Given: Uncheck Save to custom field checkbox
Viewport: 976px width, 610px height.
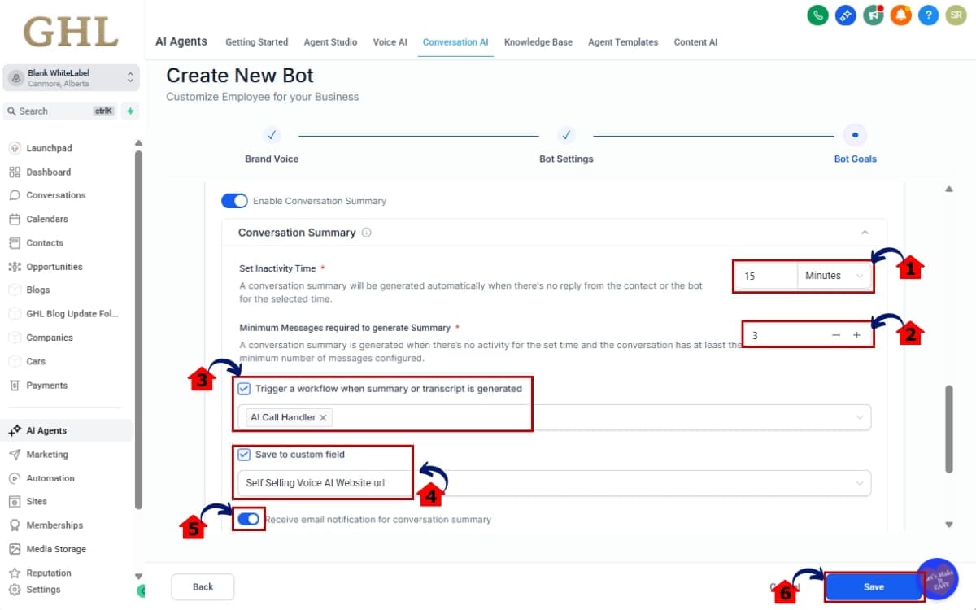Looking at the screenshot, I should pos(244,455).
